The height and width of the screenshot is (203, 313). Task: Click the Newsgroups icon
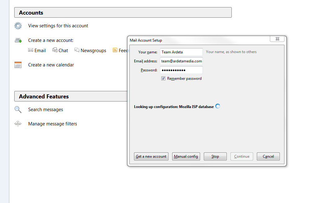click(77, 50)
